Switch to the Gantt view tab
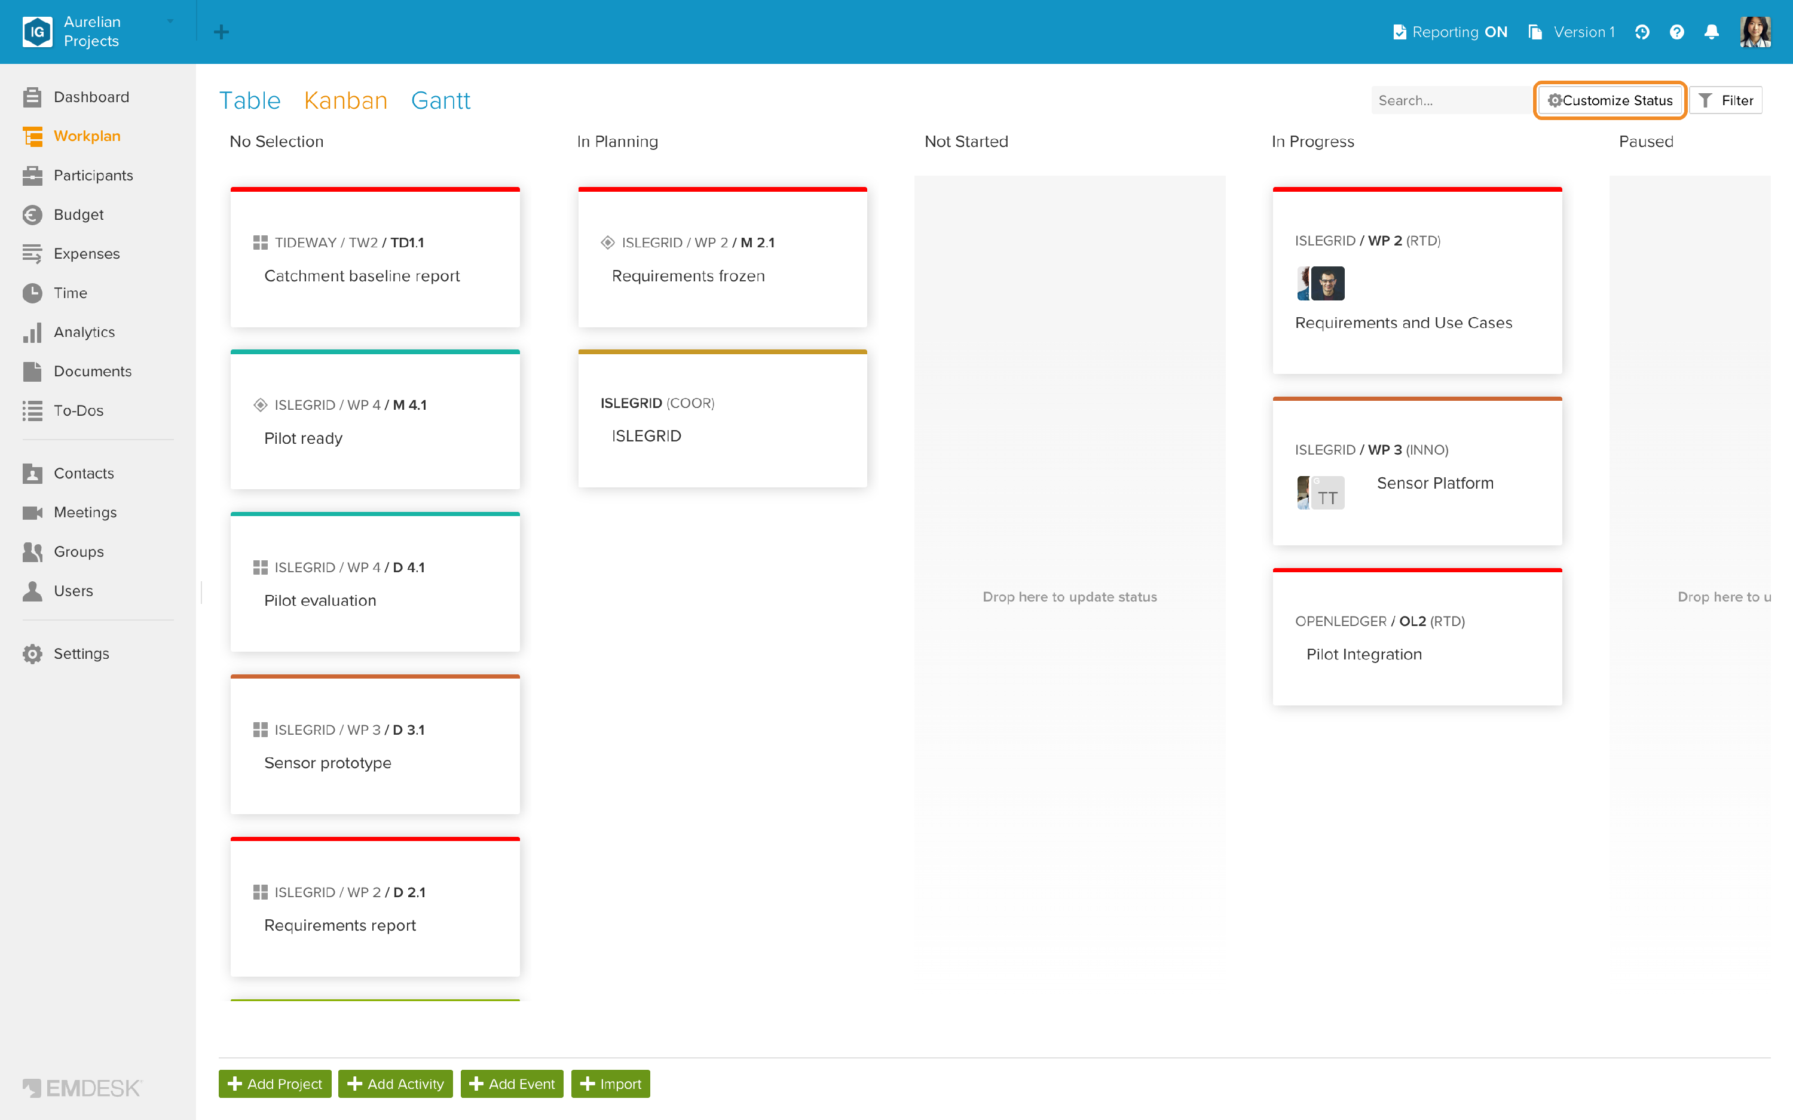1793x1120 pixels. tap(441, 100)
